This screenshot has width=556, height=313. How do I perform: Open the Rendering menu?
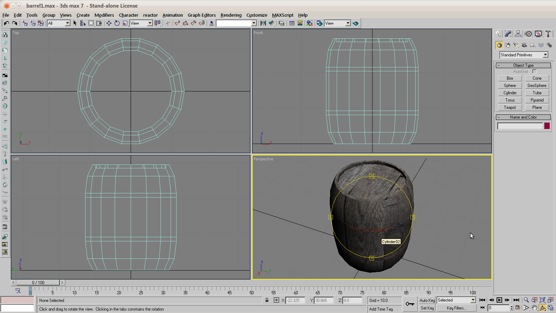(x=231, y=15)
